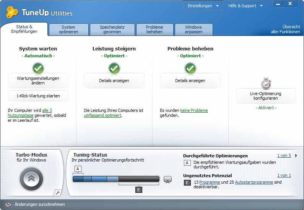The height and width of the screenshot is (210, 304).
Task: Activate the Turbo-Modus round button
Action: (31, 179)
